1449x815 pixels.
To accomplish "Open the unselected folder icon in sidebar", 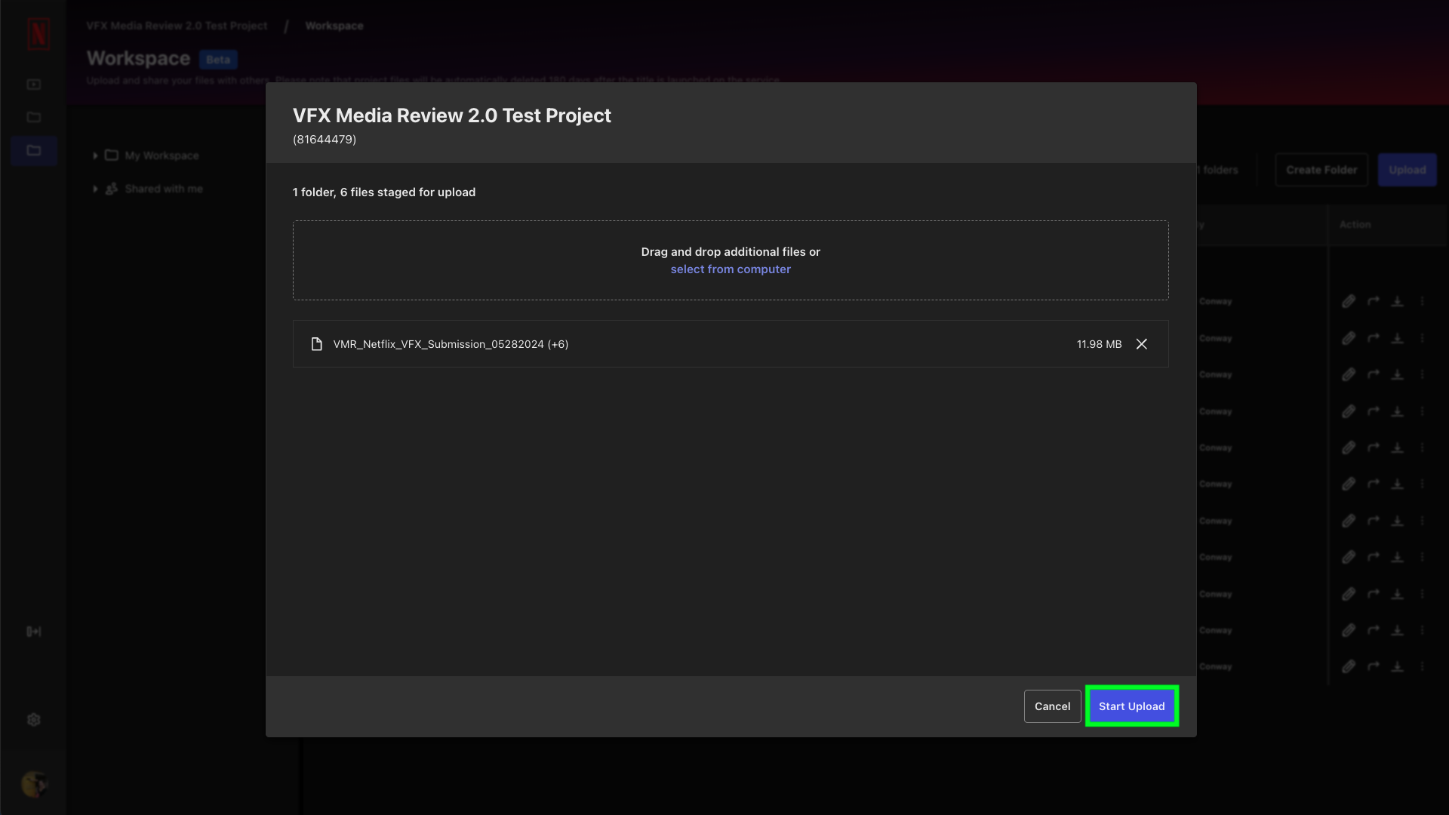I will (34, 117).
